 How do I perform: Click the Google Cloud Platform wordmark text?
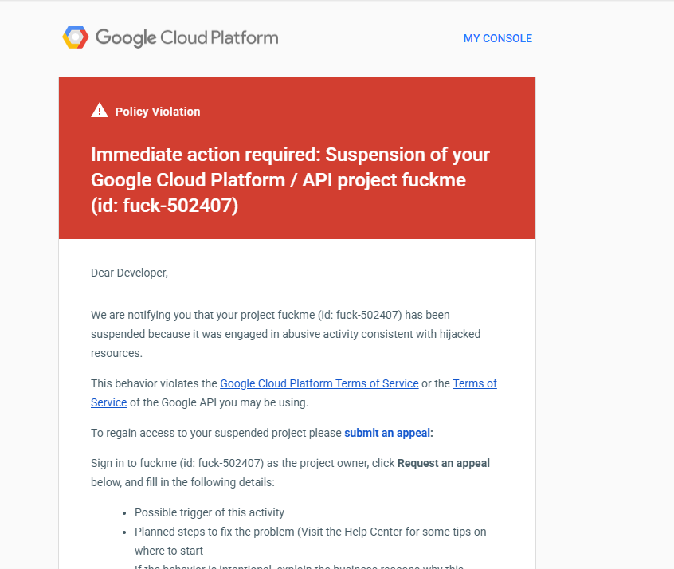point(187,37)
